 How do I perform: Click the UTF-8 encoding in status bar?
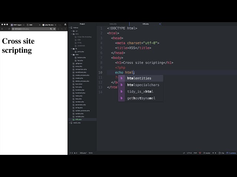point(189,153)
